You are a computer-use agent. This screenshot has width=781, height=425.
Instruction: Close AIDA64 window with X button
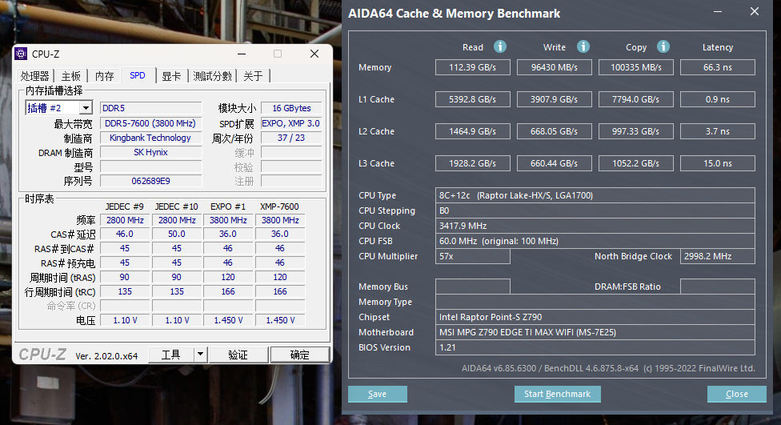755,11
